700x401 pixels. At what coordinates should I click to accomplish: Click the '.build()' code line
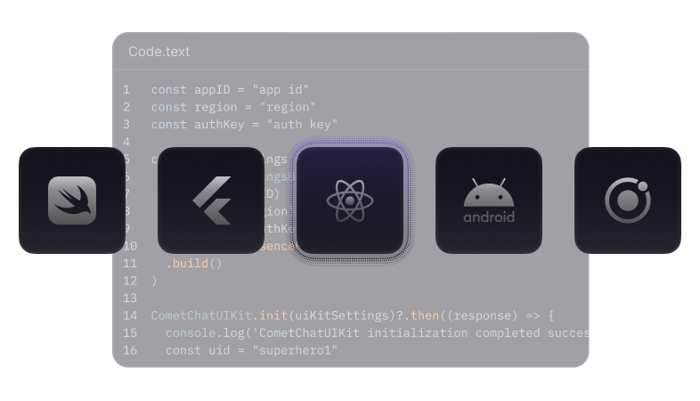click(x=194, y=264)
